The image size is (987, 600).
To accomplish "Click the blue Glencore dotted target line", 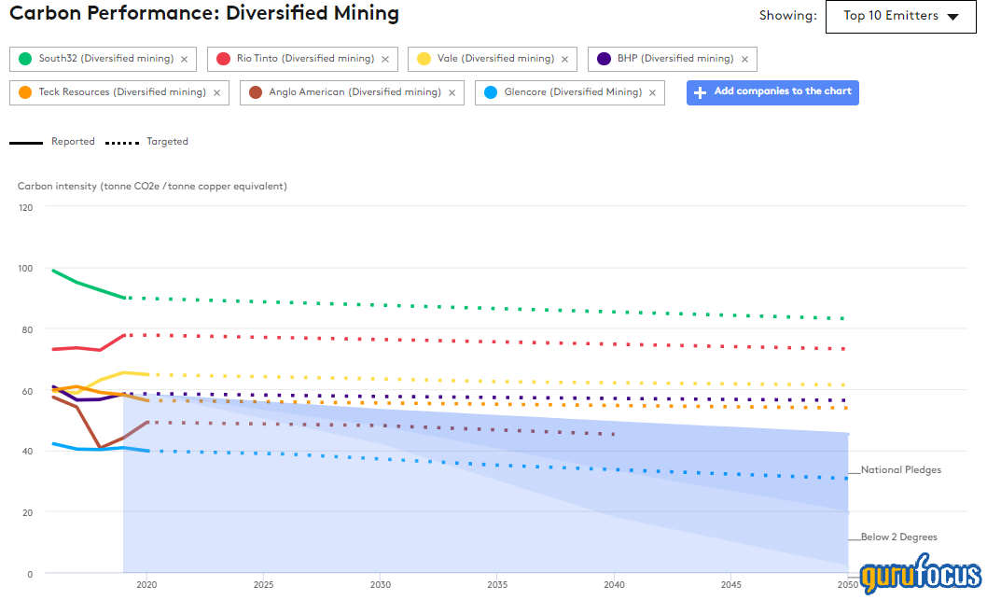I will point(497,466).
